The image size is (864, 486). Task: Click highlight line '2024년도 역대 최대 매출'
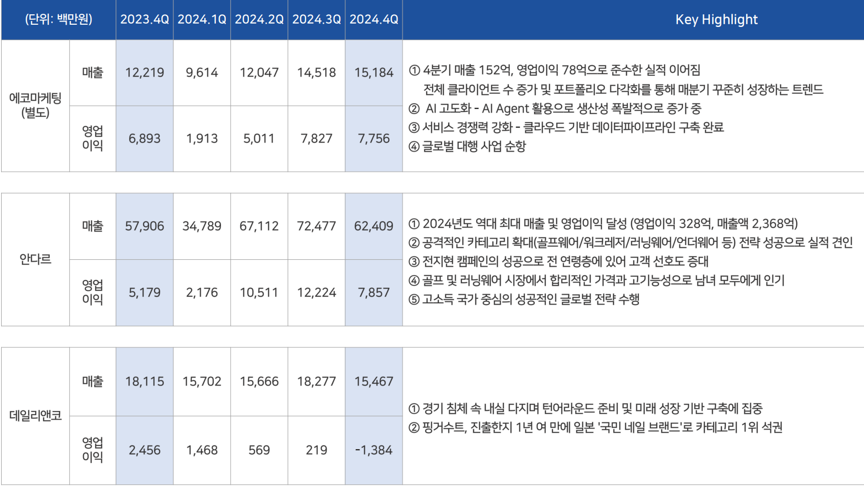pyautogui.click(x=603, y=223)
